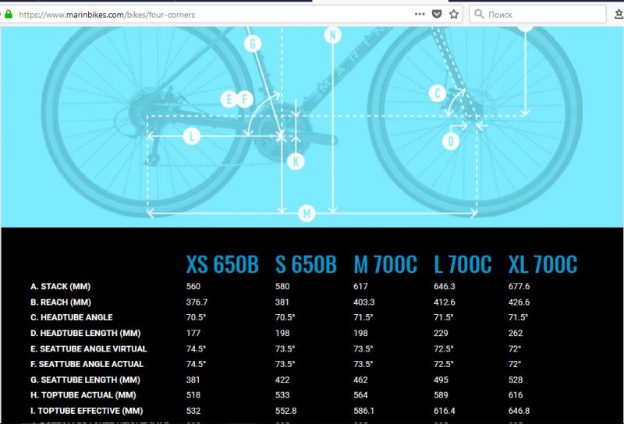This screenshot has width=624, height=424.
Task: Click the magnifier icon in search box
Action: pyautogui.click(x=479, y=14)
